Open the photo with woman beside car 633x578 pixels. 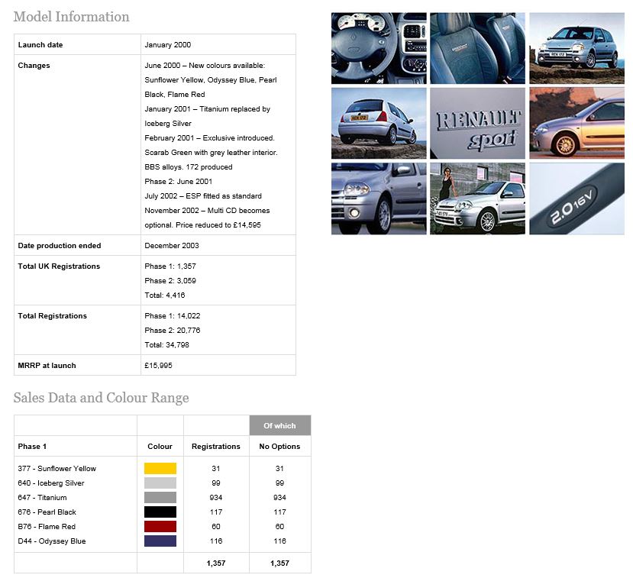click(477, 199)
